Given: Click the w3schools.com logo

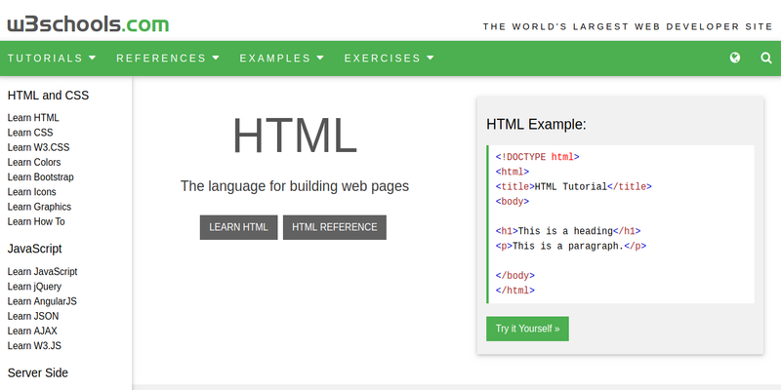Looking at the screenshot, I should (88, 24).
